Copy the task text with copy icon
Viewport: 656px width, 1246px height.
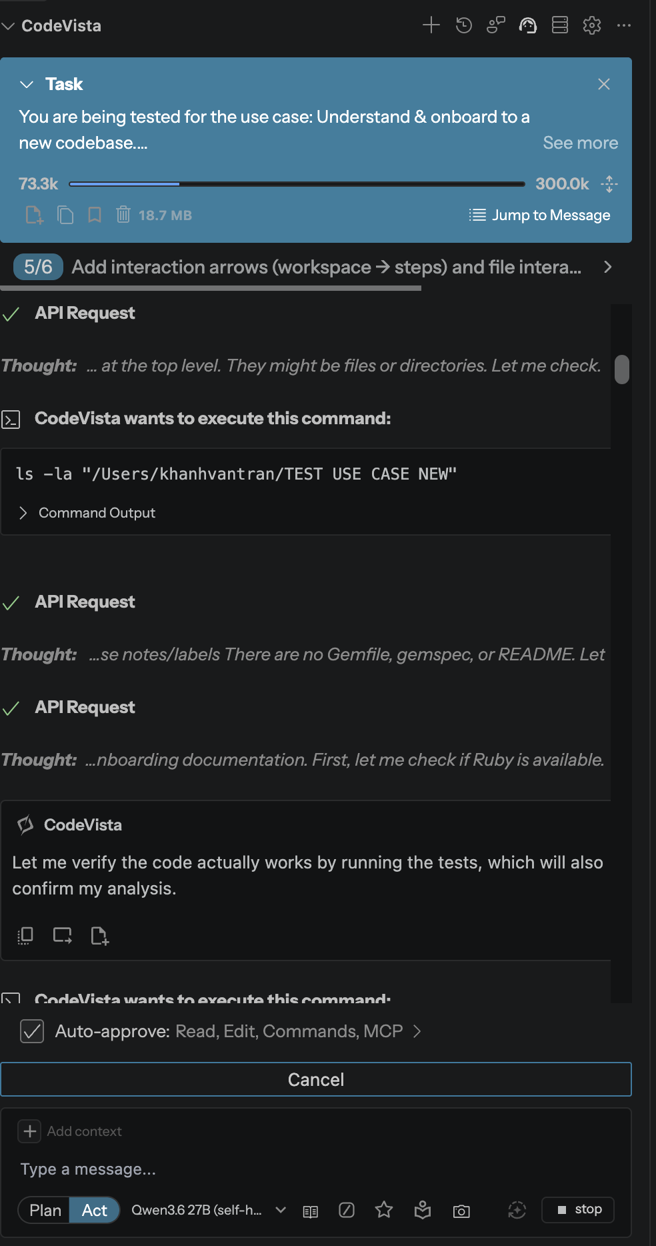[65, 215]
